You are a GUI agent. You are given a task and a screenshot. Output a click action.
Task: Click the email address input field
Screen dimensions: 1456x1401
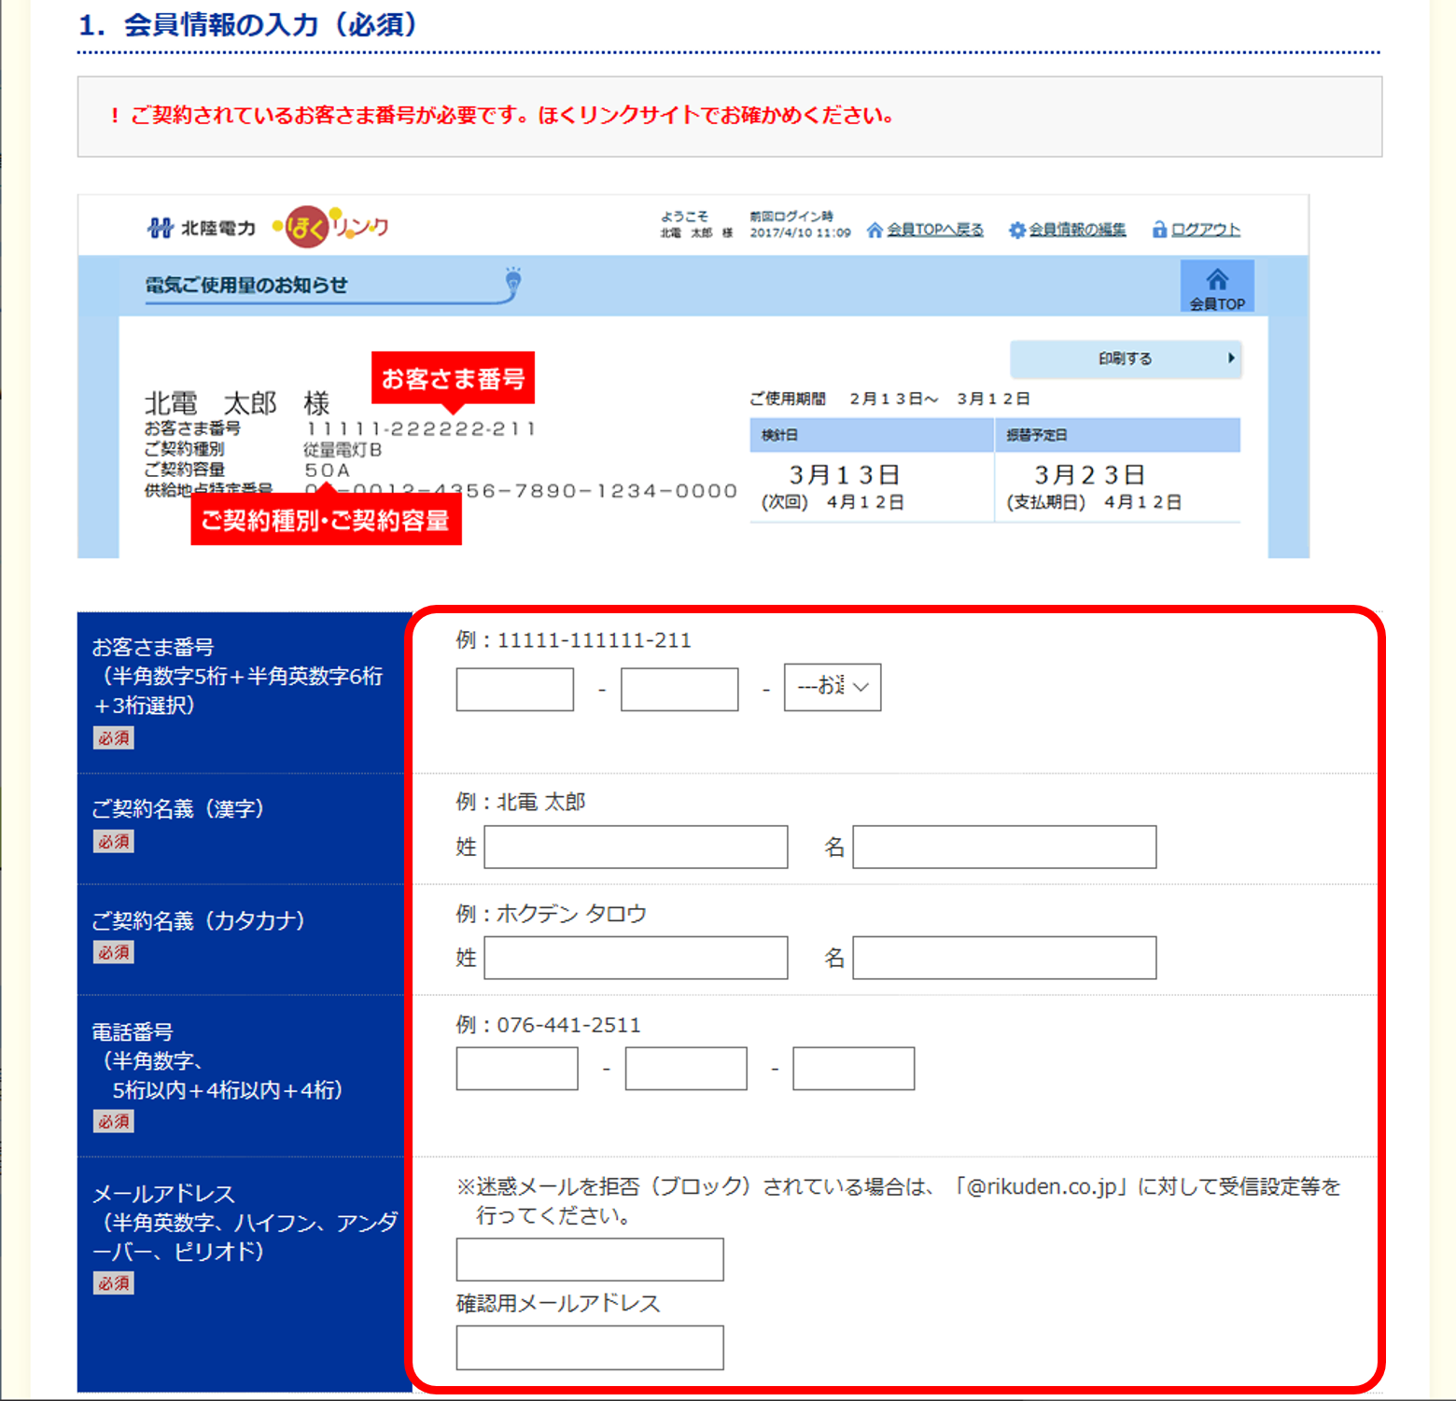point(590,1260)
